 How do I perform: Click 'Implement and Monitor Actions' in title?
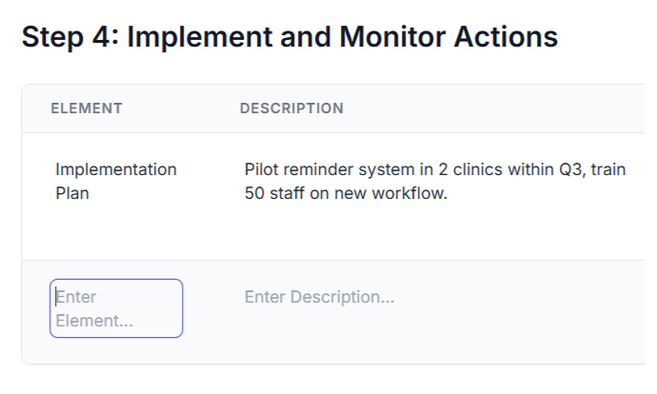pyautogui.click(x=343, y=37)
